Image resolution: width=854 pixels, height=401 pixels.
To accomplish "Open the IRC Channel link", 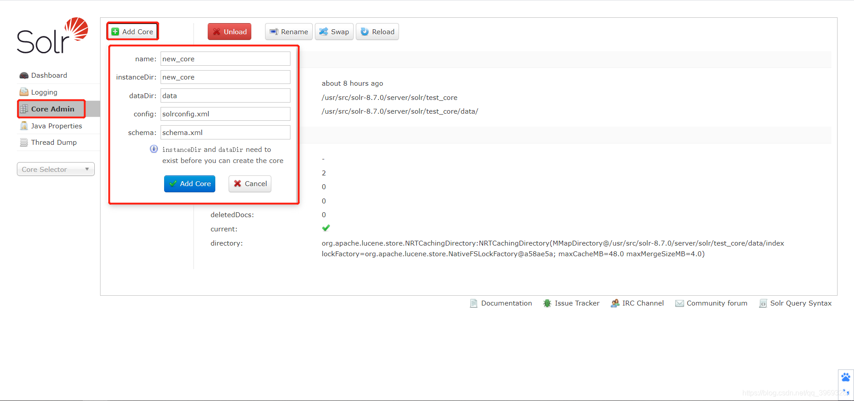I will tap(643, 303).
